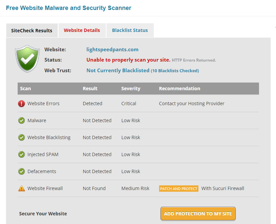Image resolution: width=276 pixels, height=224 pixels.
Task: Open the lightspeedpants.com link
Action: [x=113, y=50]
